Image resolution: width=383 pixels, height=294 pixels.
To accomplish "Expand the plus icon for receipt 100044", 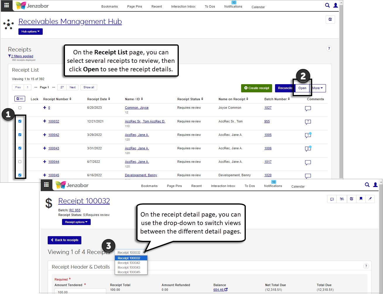I will click(44, 161).
